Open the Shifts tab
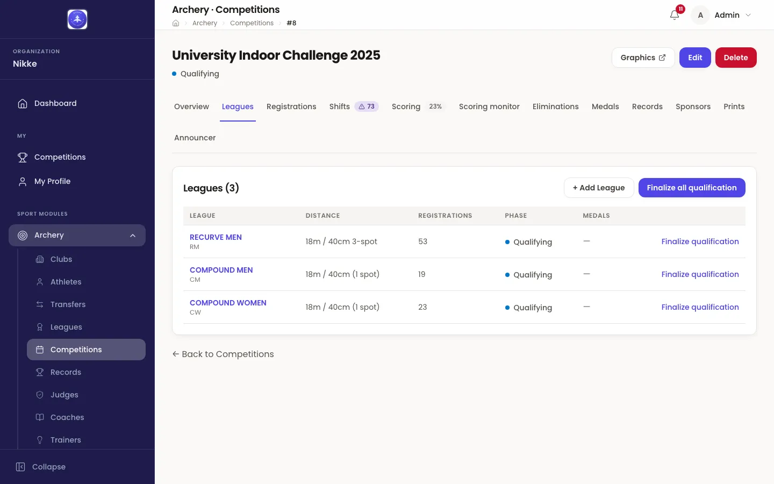 (354, 106)
